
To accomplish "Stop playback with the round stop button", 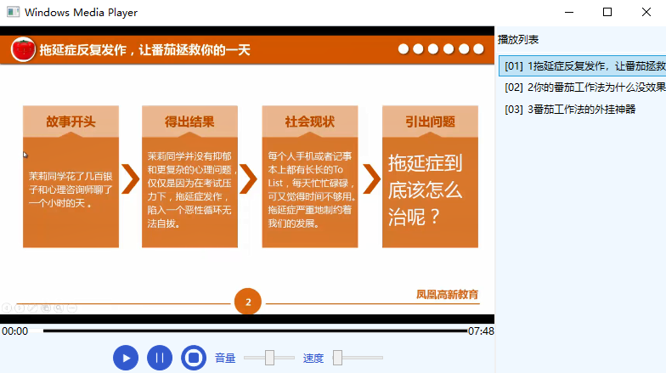I will [194, 359].
